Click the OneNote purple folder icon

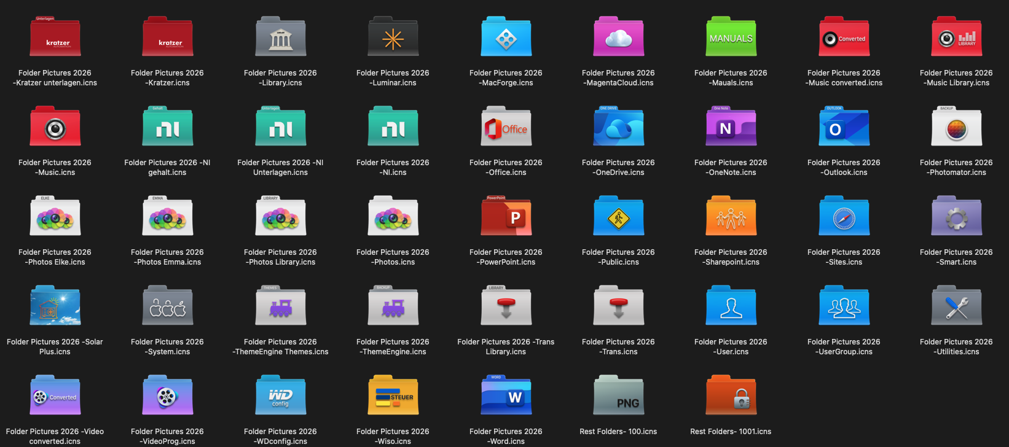pyautogui.click(x=731, y=128)
